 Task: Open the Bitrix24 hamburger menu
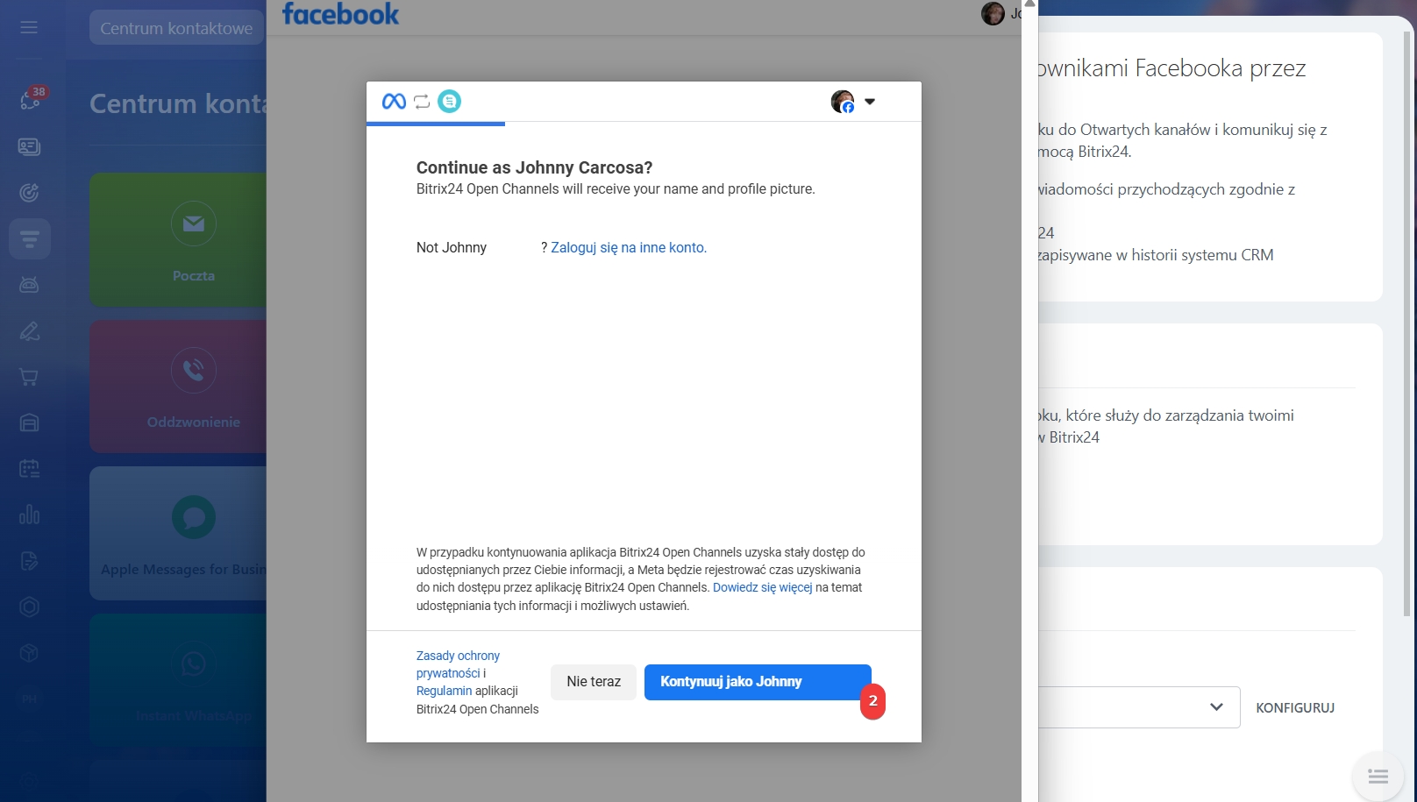click(29, 27)
